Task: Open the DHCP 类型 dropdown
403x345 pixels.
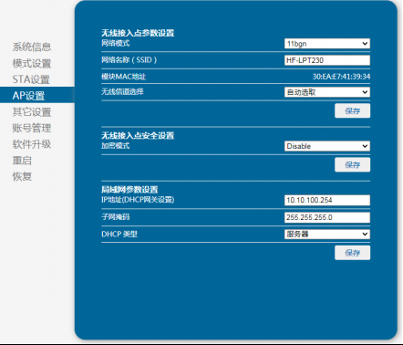Action: tap(327, 235)
